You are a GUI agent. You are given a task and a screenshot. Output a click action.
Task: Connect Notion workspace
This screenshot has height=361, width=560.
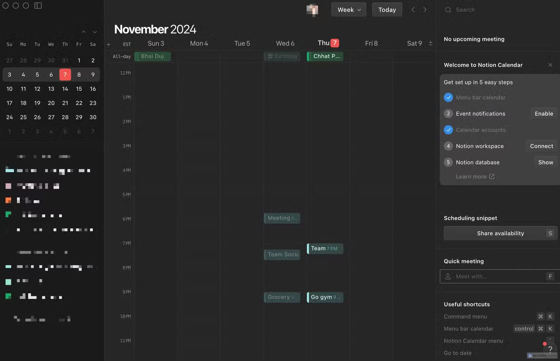[x=541, y=146]
